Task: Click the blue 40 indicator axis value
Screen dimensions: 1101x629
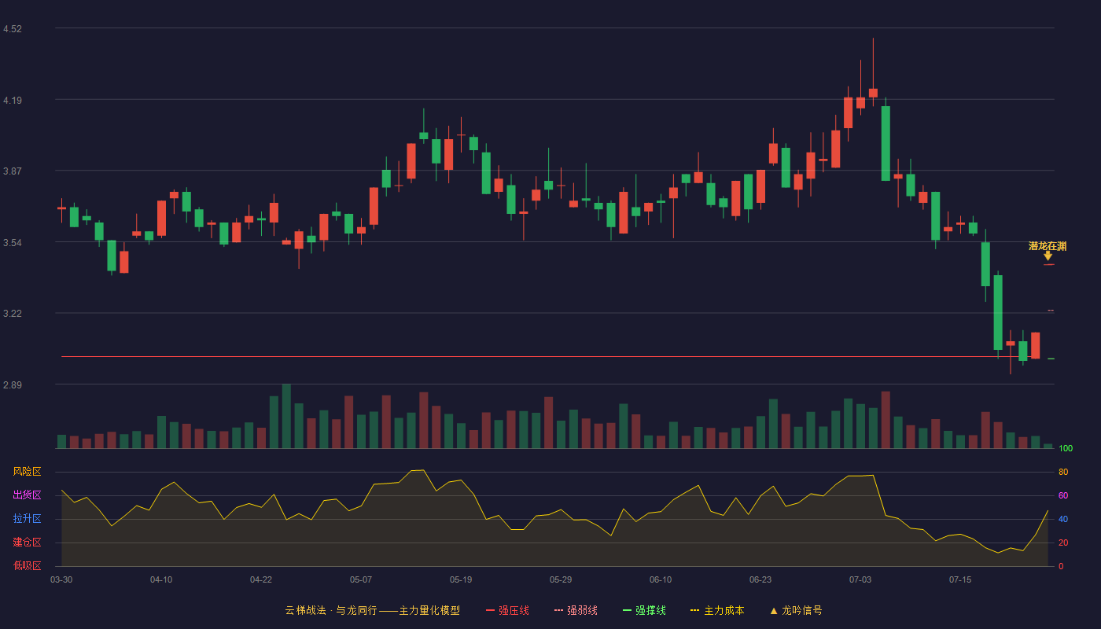Action: click(x=1063, y=519)
